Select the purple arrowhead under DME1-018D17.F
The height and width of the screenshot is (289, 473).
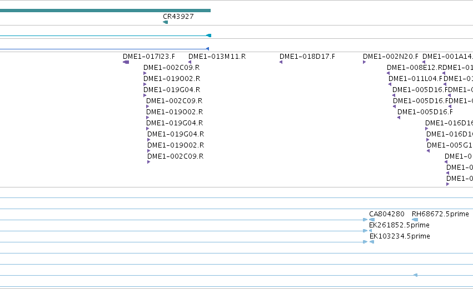tap(281, 62)
